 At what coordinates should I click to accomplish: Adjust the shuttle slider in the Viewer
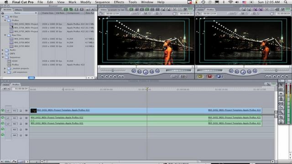pyautogui.click(x=113, y=70)
